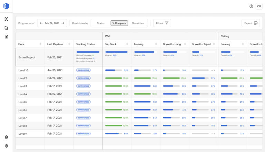Sort by the Last Capture column

[69, 44]
